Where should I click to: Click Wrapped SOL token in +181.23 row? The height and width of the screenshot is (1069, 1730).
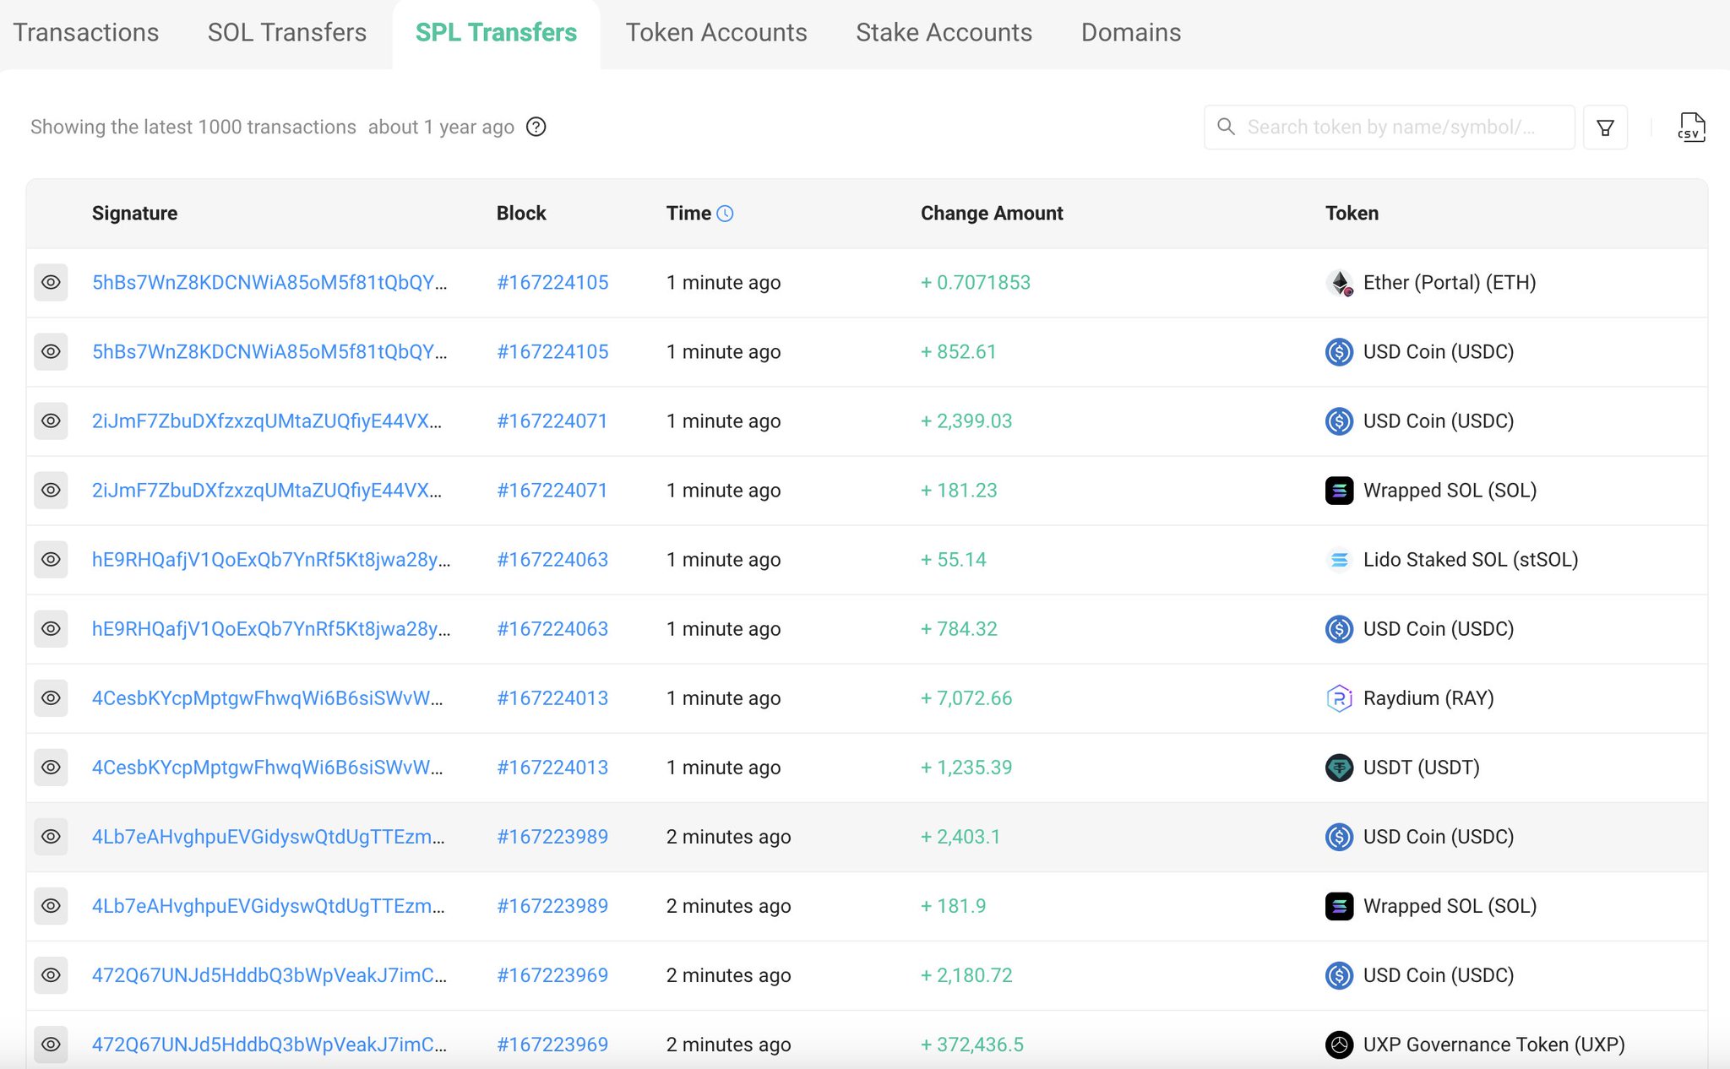click(x=1449, y=491)
